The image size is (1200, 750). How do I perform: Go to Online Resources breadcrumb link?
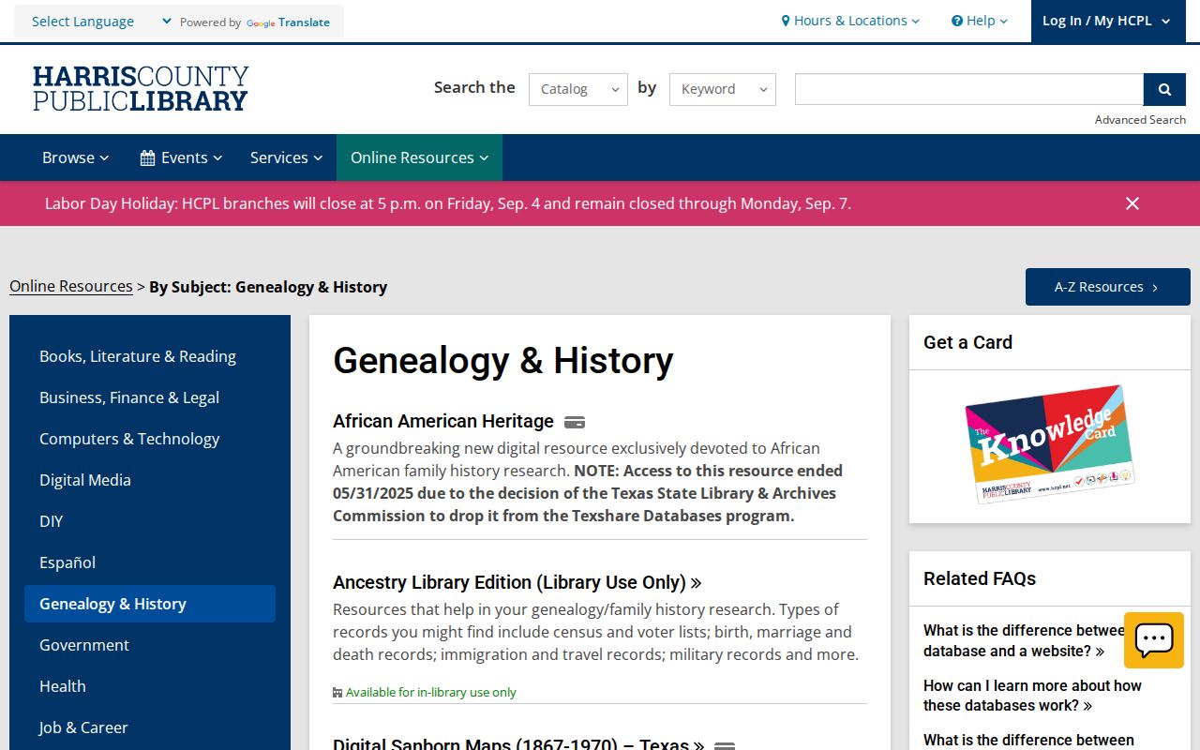click(71, 287)
